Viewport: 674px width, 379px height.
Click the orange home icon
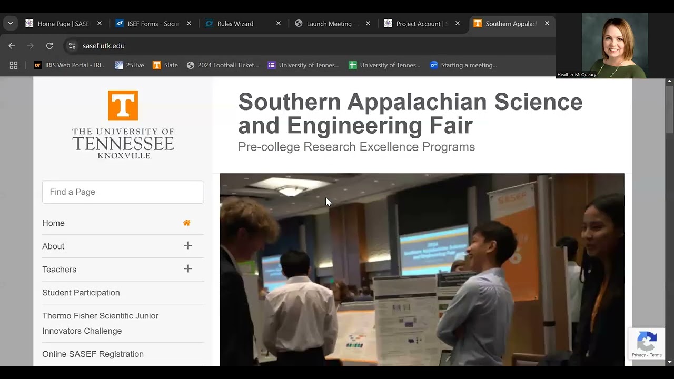point(186,223)
